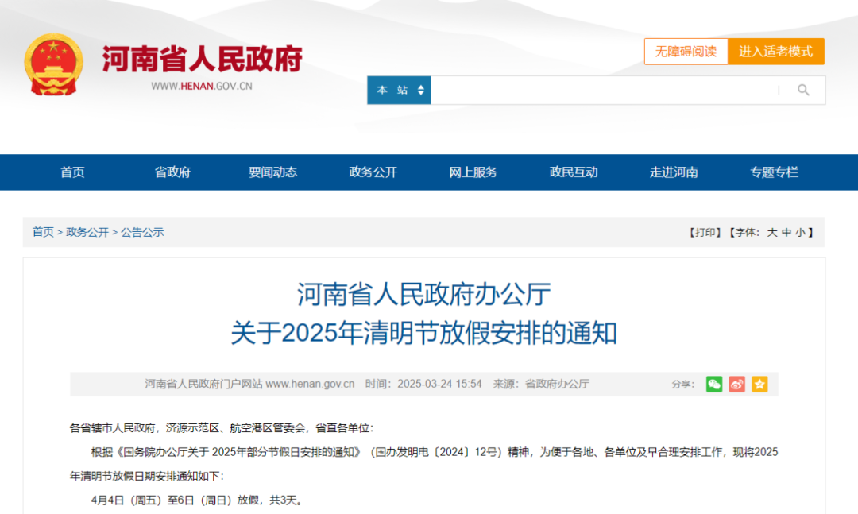Open the 省政府 menu item
Viewport: 858px width, 514px height.
pos(172,172)
